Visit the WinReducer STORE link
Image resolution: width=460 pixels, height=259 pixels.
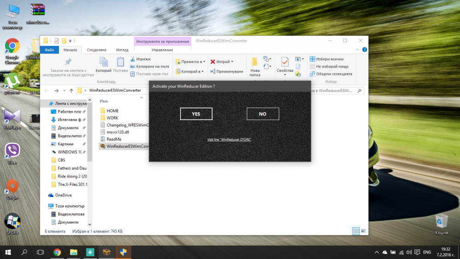coord(229,139)
